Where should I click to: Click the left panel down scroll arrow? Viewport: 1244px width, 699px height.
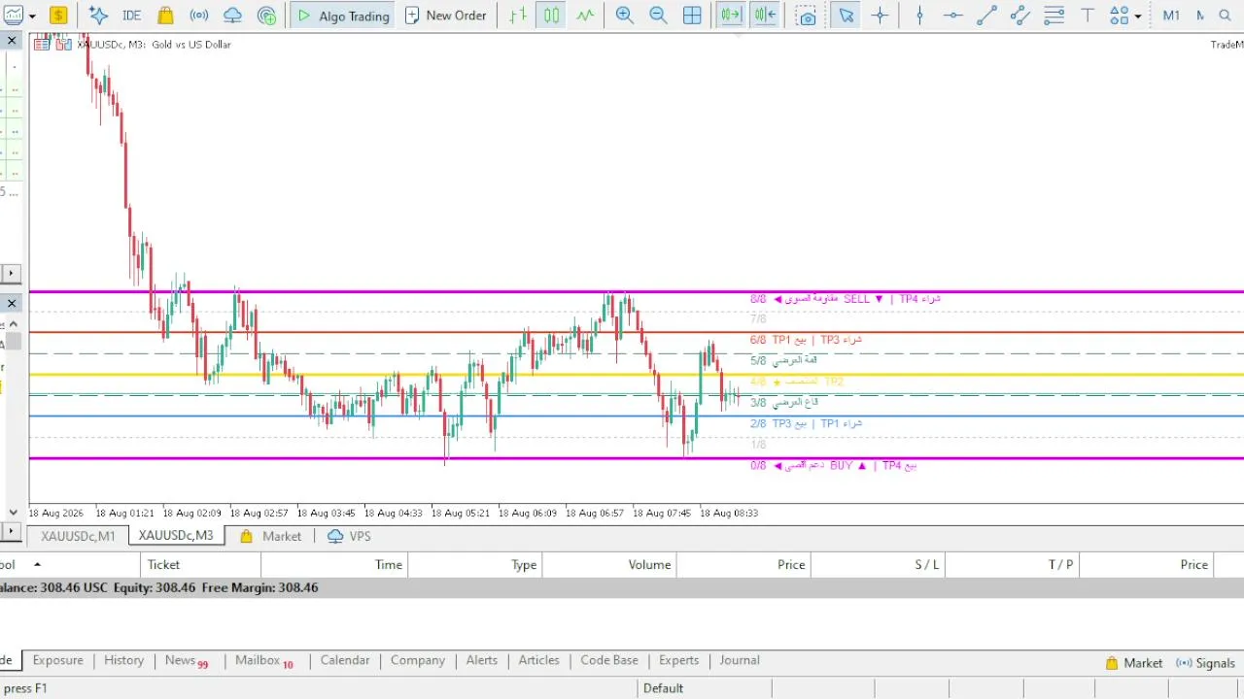coord(13,512)
